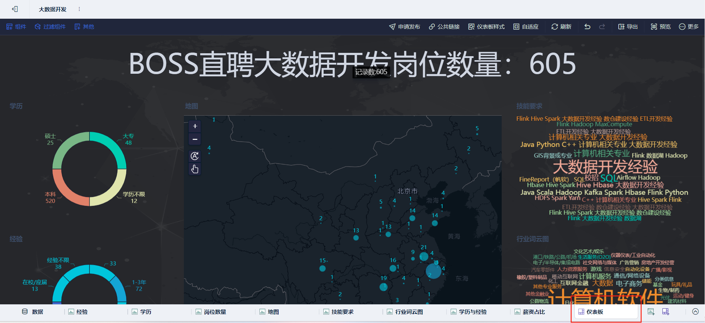This screenshot has width=705, height=323.
Task: Switch to the 学历 component tab
Action: [x=142, y=312]
